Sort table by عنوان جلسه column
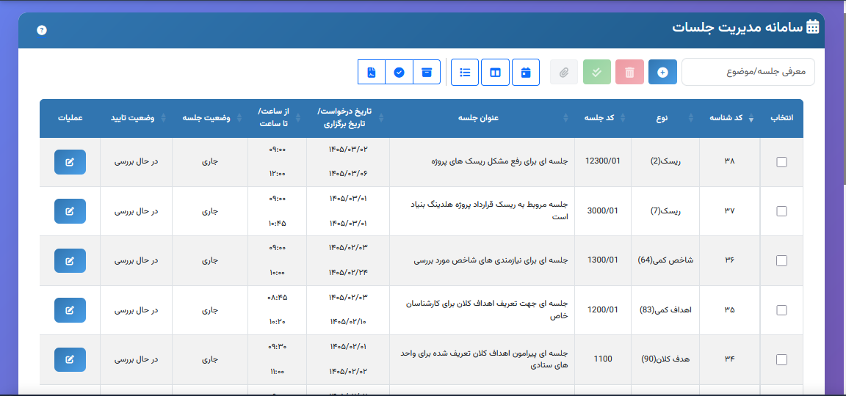 pyautogui.click(x=482, y=118)
